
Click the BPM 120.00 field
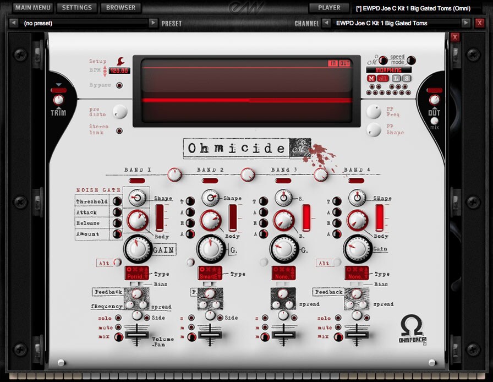tap(119, 71)
